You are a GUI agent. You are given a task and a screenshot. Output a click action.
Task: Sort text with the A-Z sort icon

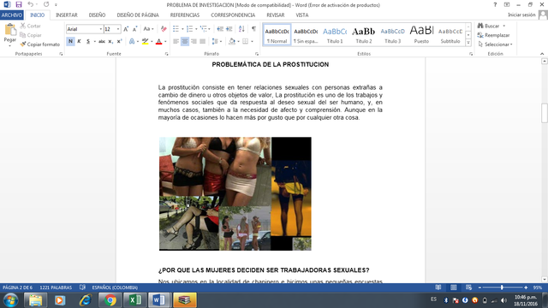pyautogui.click(x=241, y=29)
